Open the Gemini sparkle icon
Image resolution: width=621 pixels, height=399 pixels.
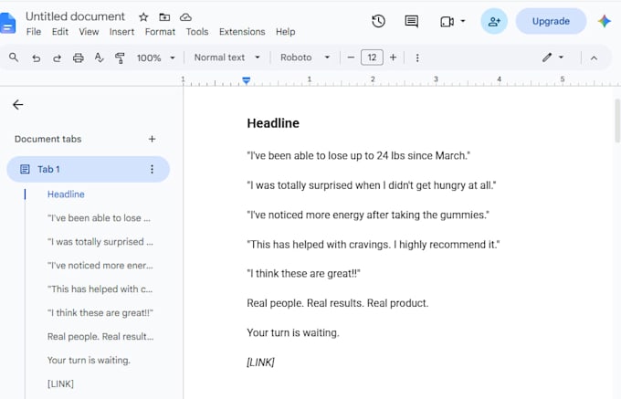[x=605, y=21]
